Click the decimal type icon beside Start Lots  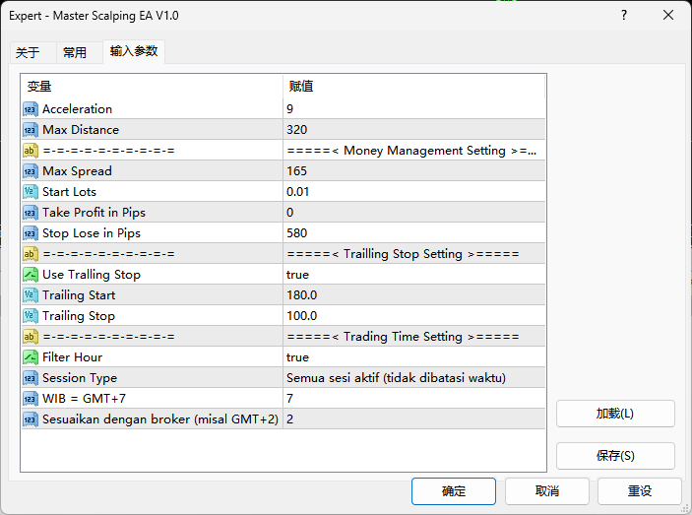tap(31, 192)
